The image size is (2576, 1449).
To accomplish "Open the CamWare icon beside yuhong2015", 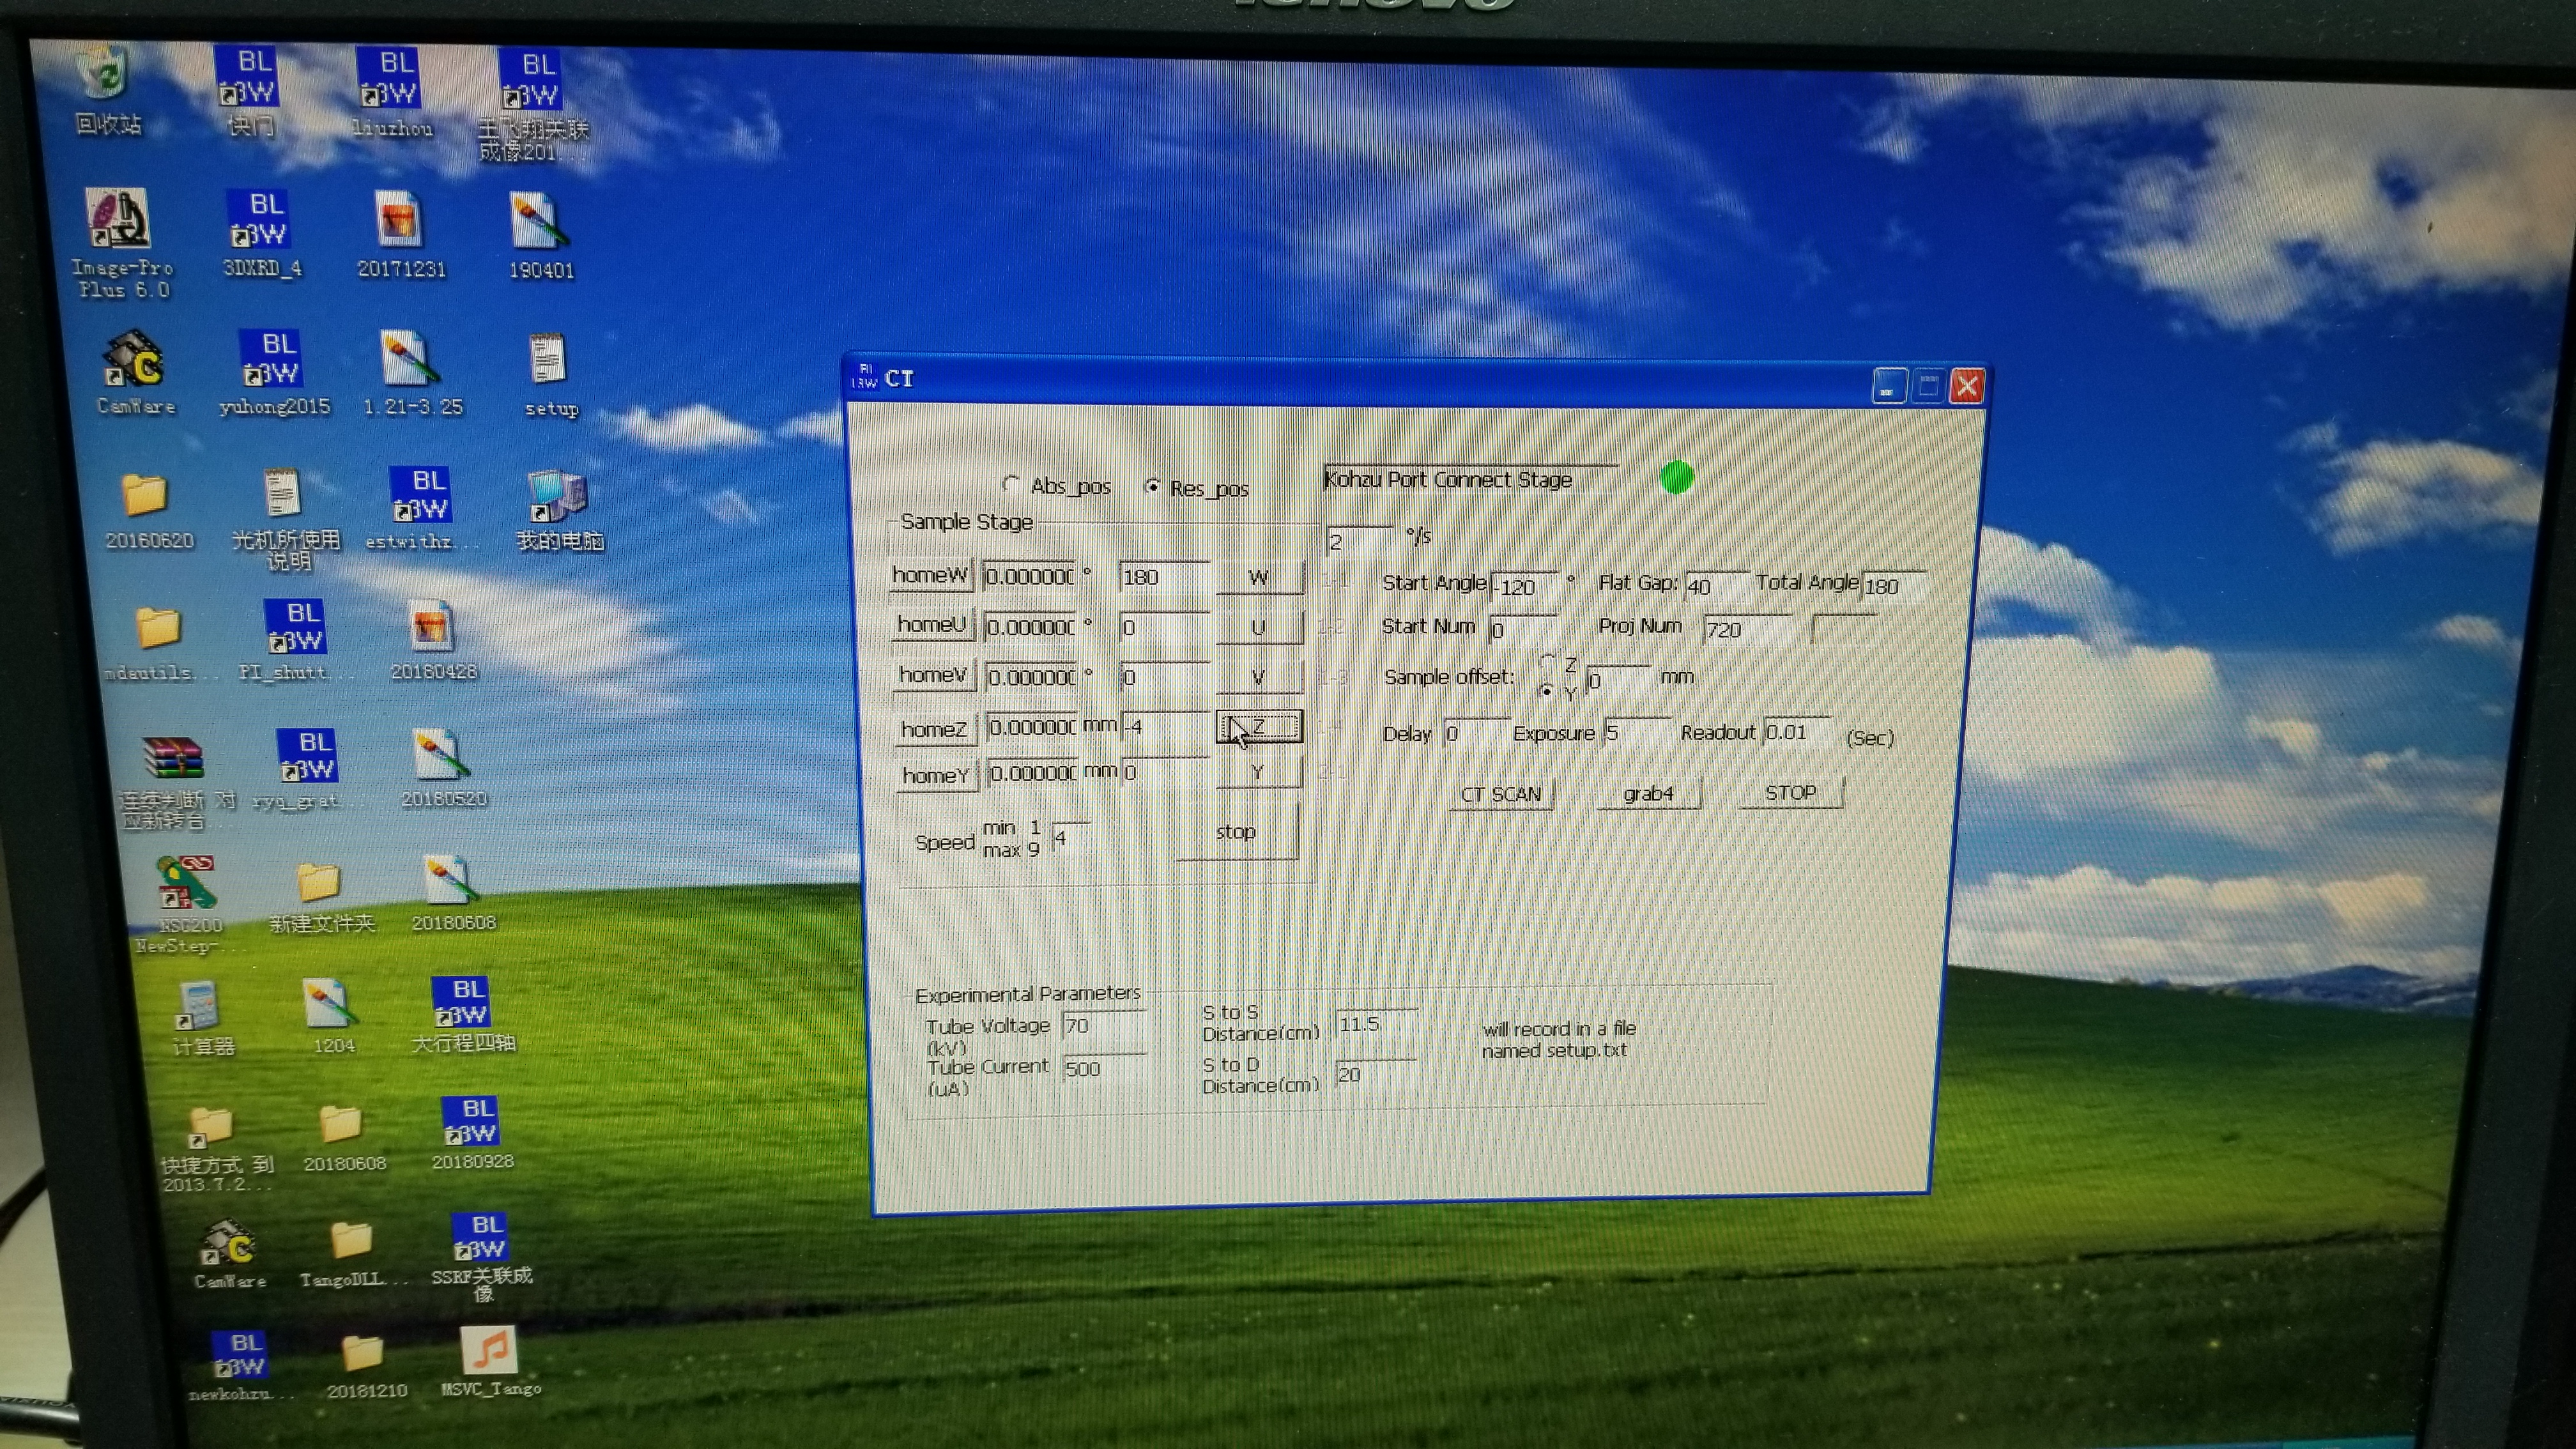I will point(135,363).
